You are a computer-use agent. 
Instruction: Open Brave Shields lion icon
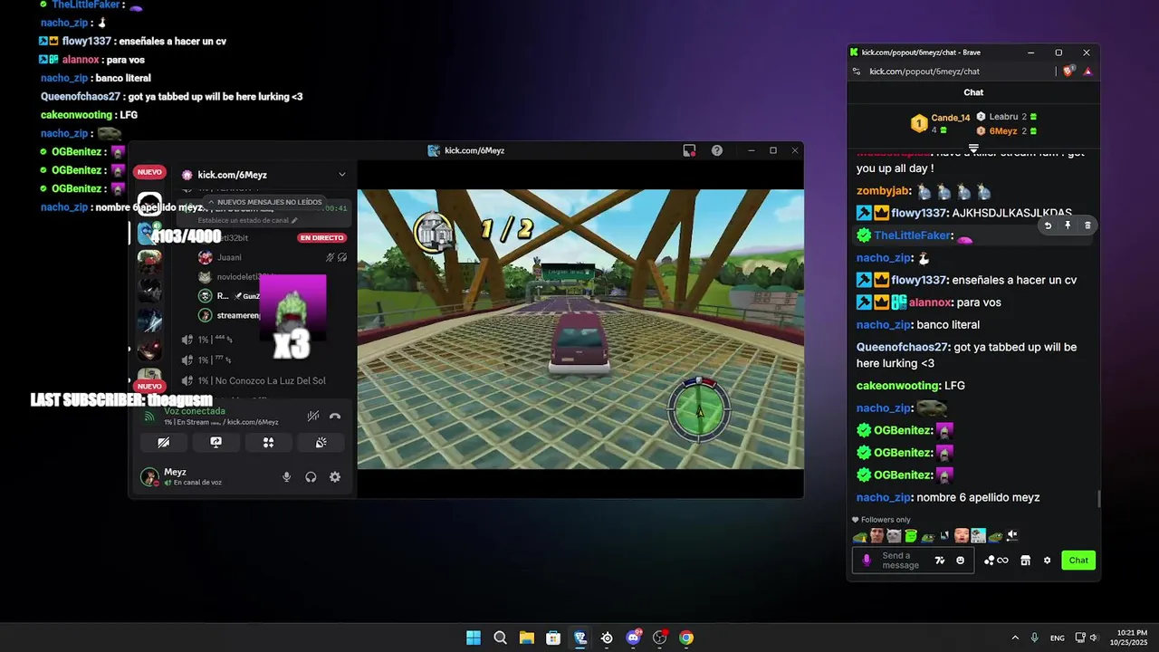1069,71
